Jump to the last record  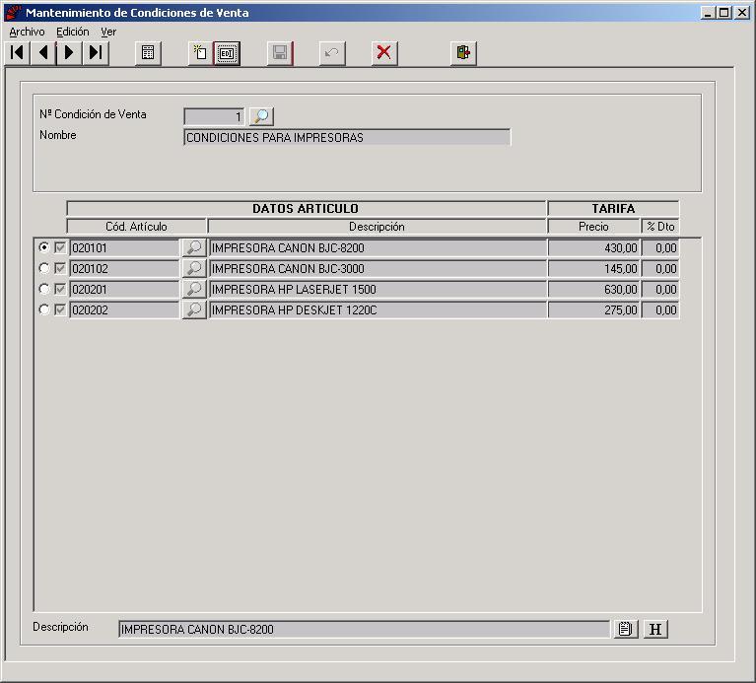[96, 52]
